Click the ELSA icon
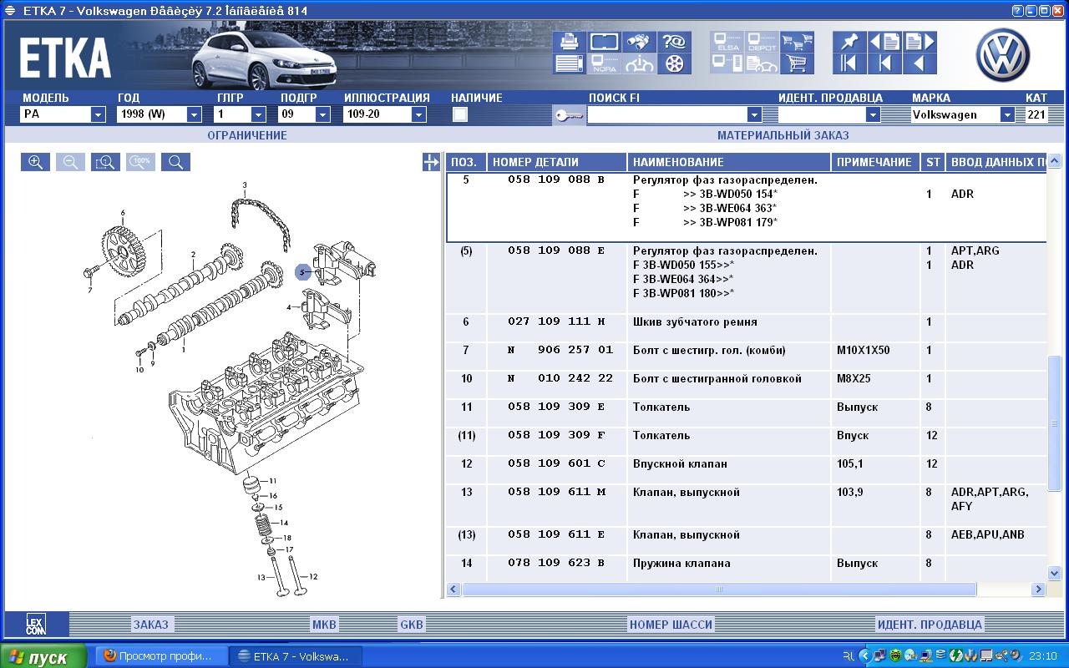The image size is (1069, 668). pos(727,42)
